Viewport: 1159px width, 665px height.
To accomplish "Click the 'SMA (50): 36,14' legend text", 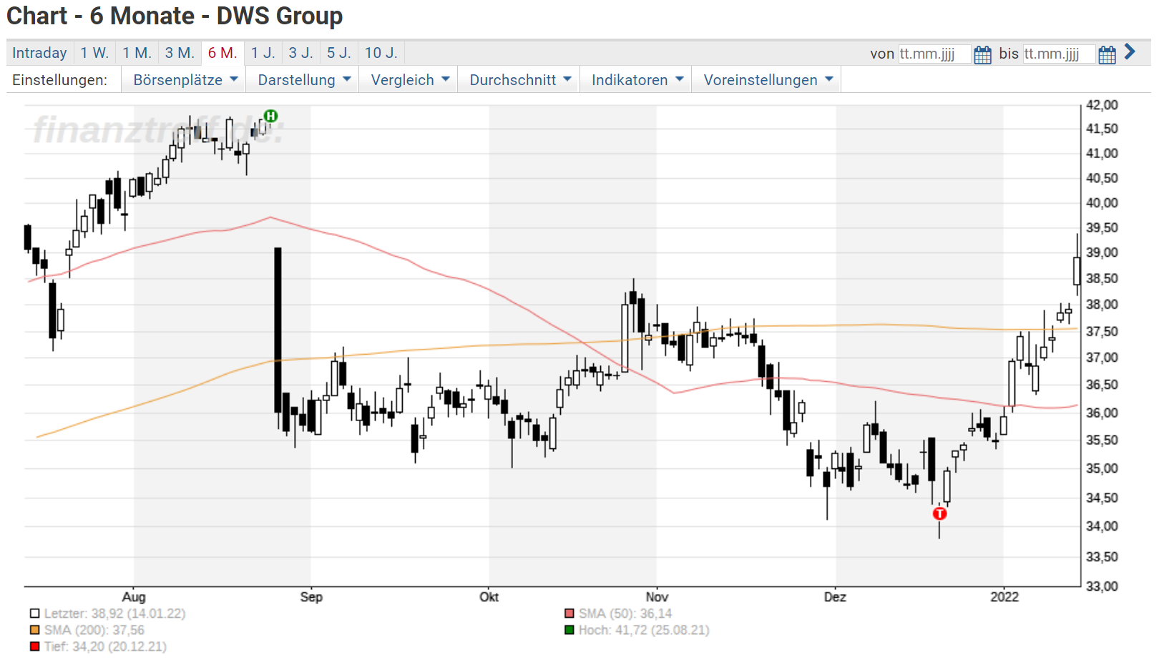I will tap(625, 614).
